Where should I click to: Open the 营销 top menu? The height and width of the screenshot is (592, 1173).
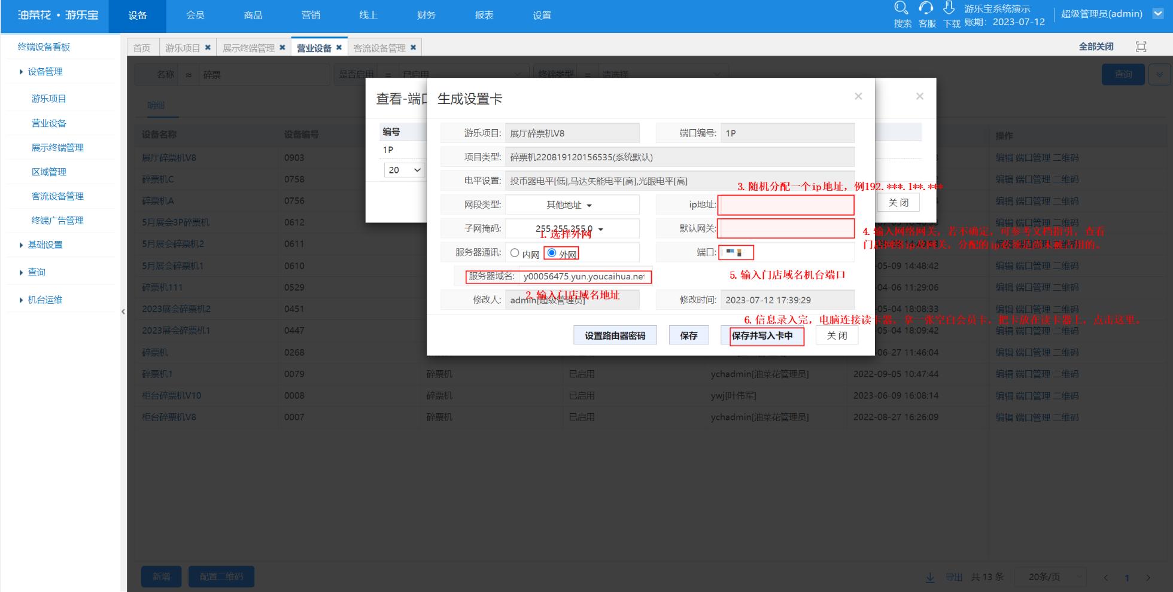coord(311,16)
